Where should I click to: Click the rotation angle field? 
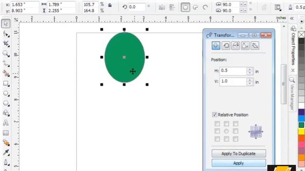coord(136,7)
